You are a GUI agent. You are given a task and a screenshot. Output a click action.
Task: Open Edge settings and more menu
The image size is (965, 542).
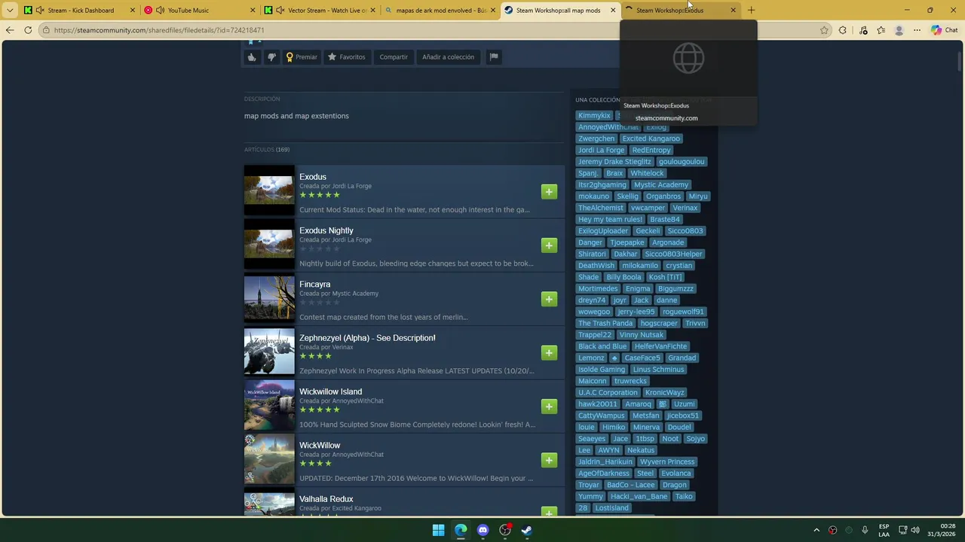coord(917,30)
